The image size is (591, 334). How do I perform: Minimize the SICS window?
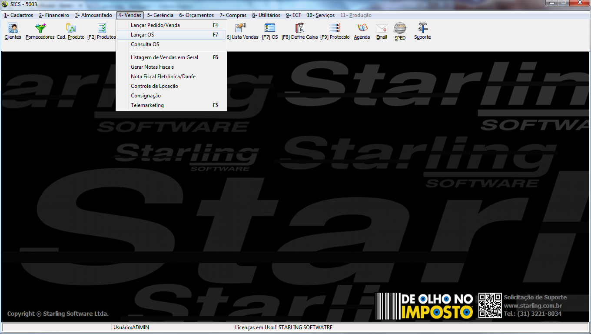(552, 3)
